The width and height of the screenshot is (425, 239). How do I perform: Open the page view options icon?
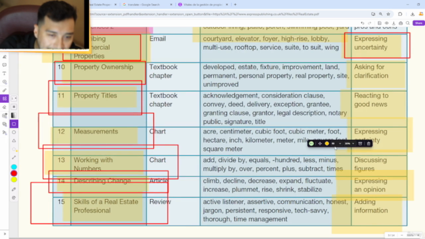(x=379, y=23)
